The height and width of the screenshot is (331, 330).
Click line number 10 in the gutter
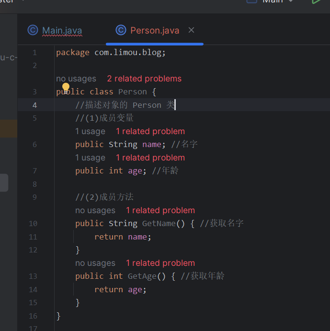(33, 223)
